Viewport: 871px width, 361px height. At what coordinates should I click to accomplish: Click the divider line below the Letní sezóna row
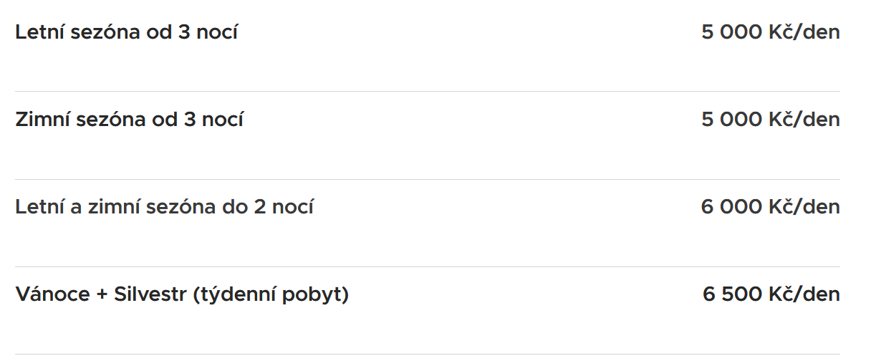tap(428, 91)
